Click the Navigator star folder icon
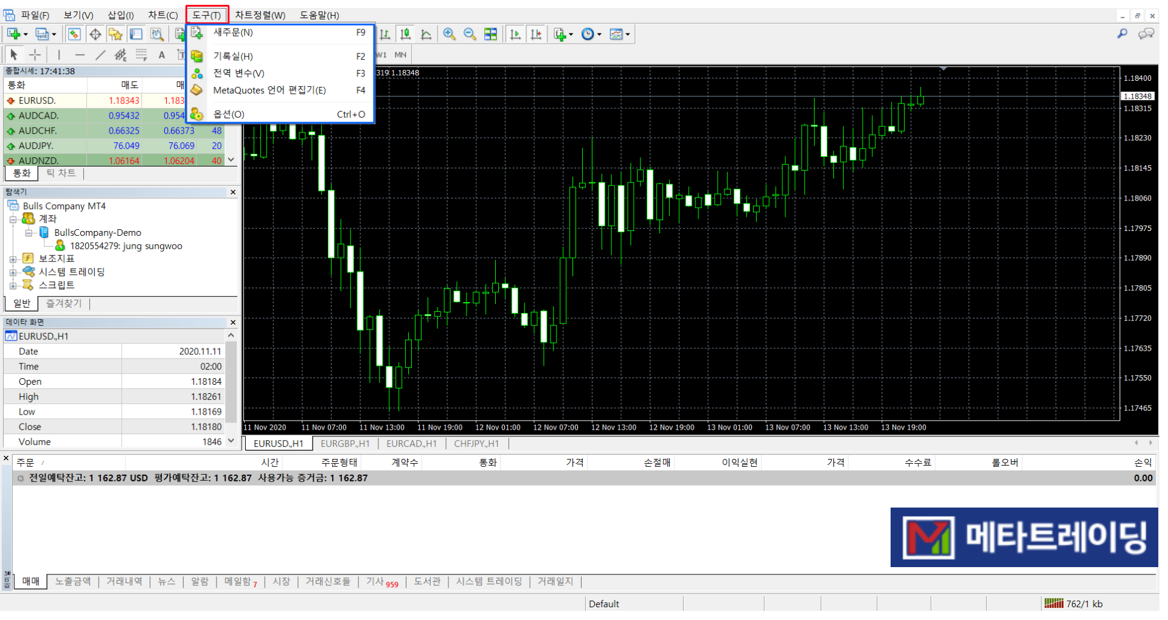 click(116, 34)
